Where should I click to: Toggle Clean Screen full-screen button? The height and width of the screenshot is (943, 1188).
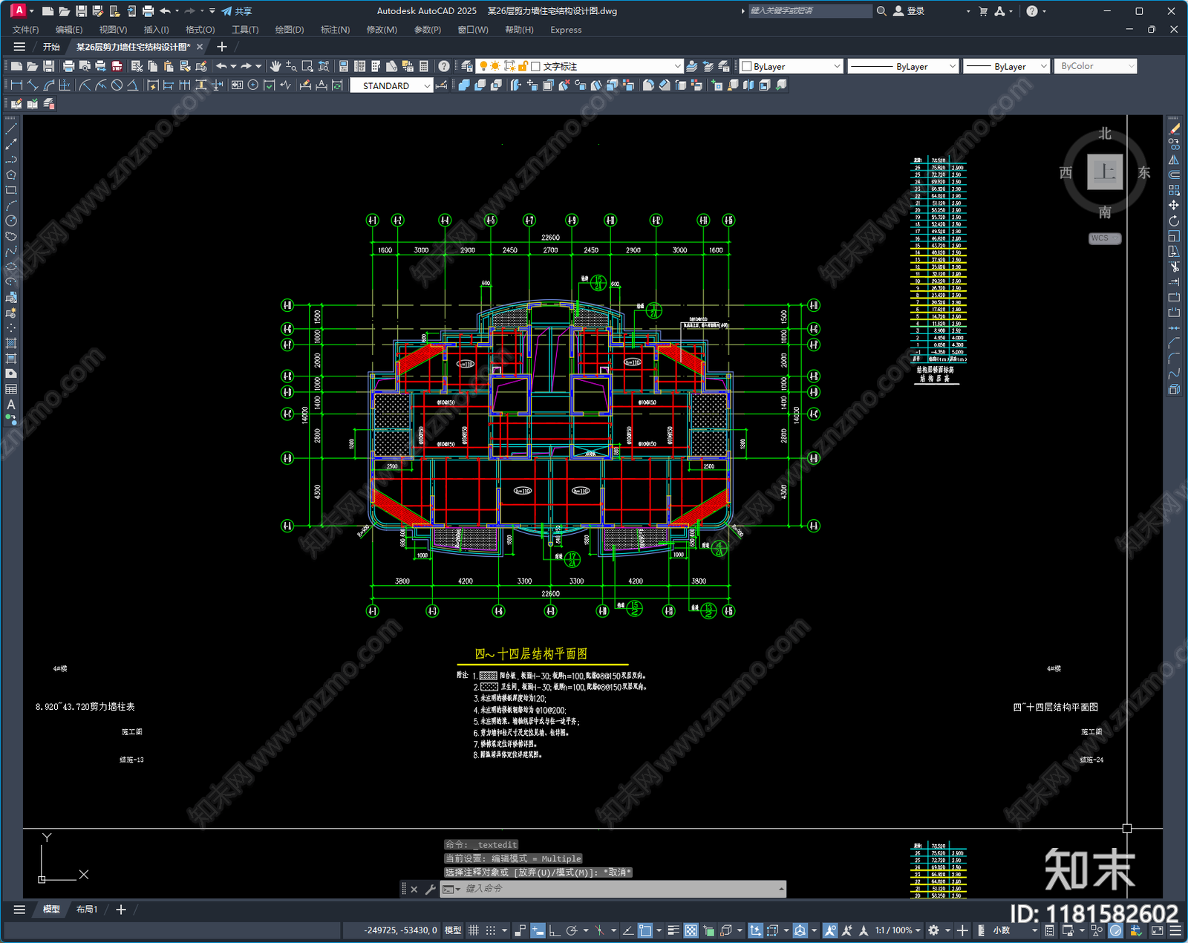[x=1157, y=930]
